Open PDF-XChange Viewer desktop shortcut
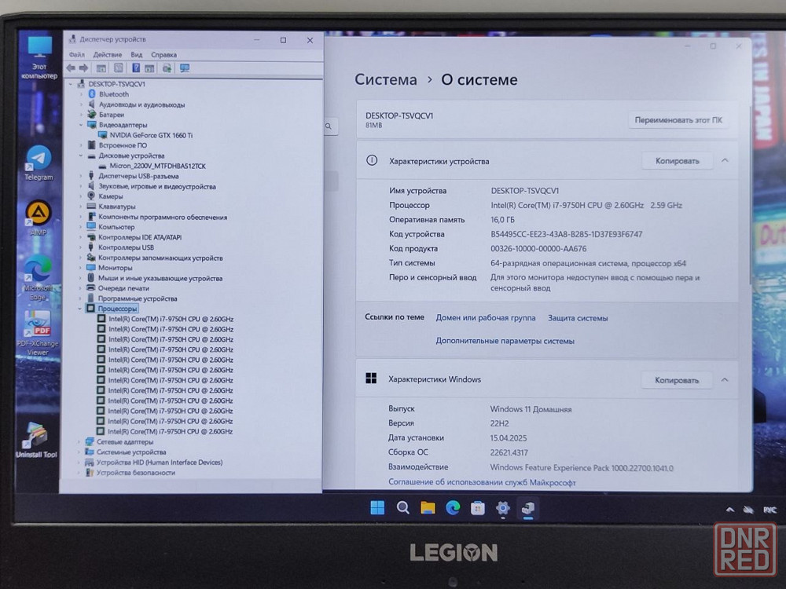 (38, 333)
